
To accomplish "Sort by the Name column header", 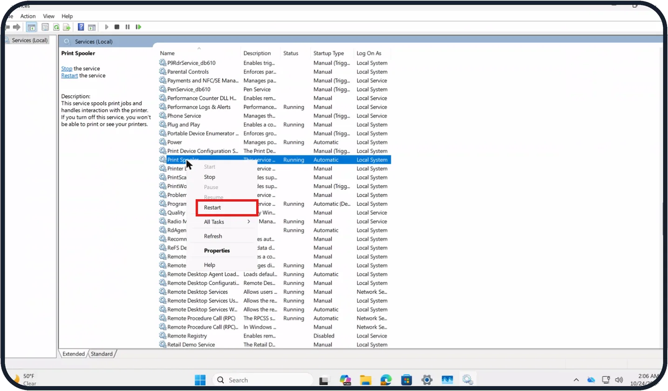I will coord(199,53).
